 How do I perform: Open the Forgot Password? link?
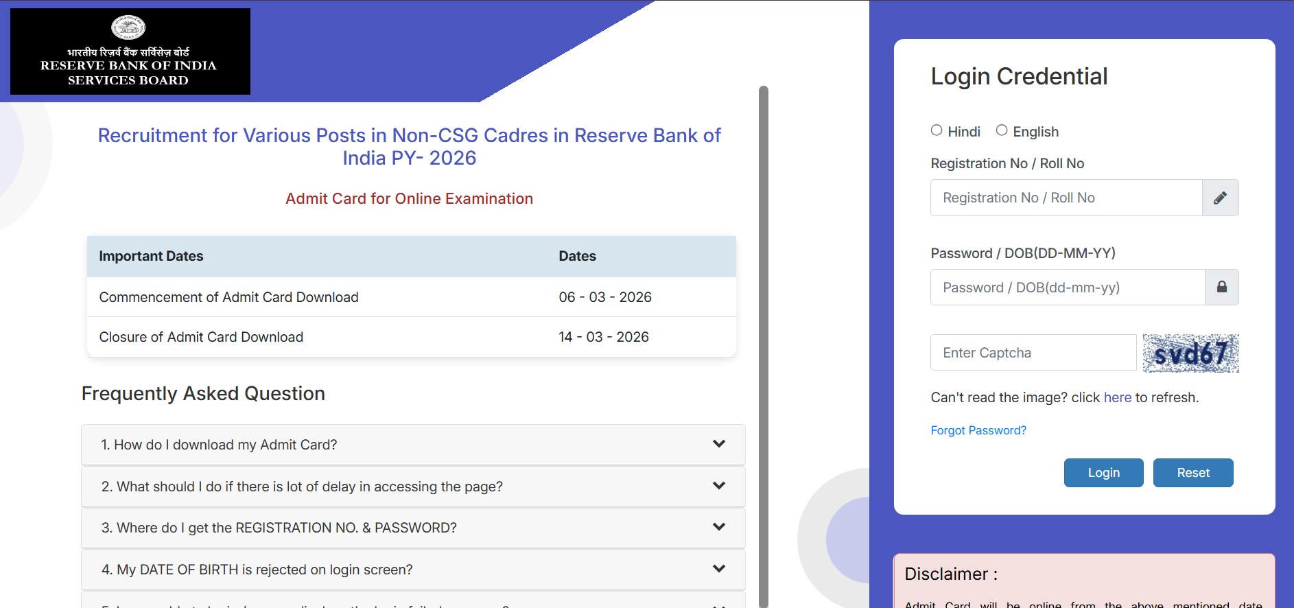pyautogui.click(x=978, y=430)
